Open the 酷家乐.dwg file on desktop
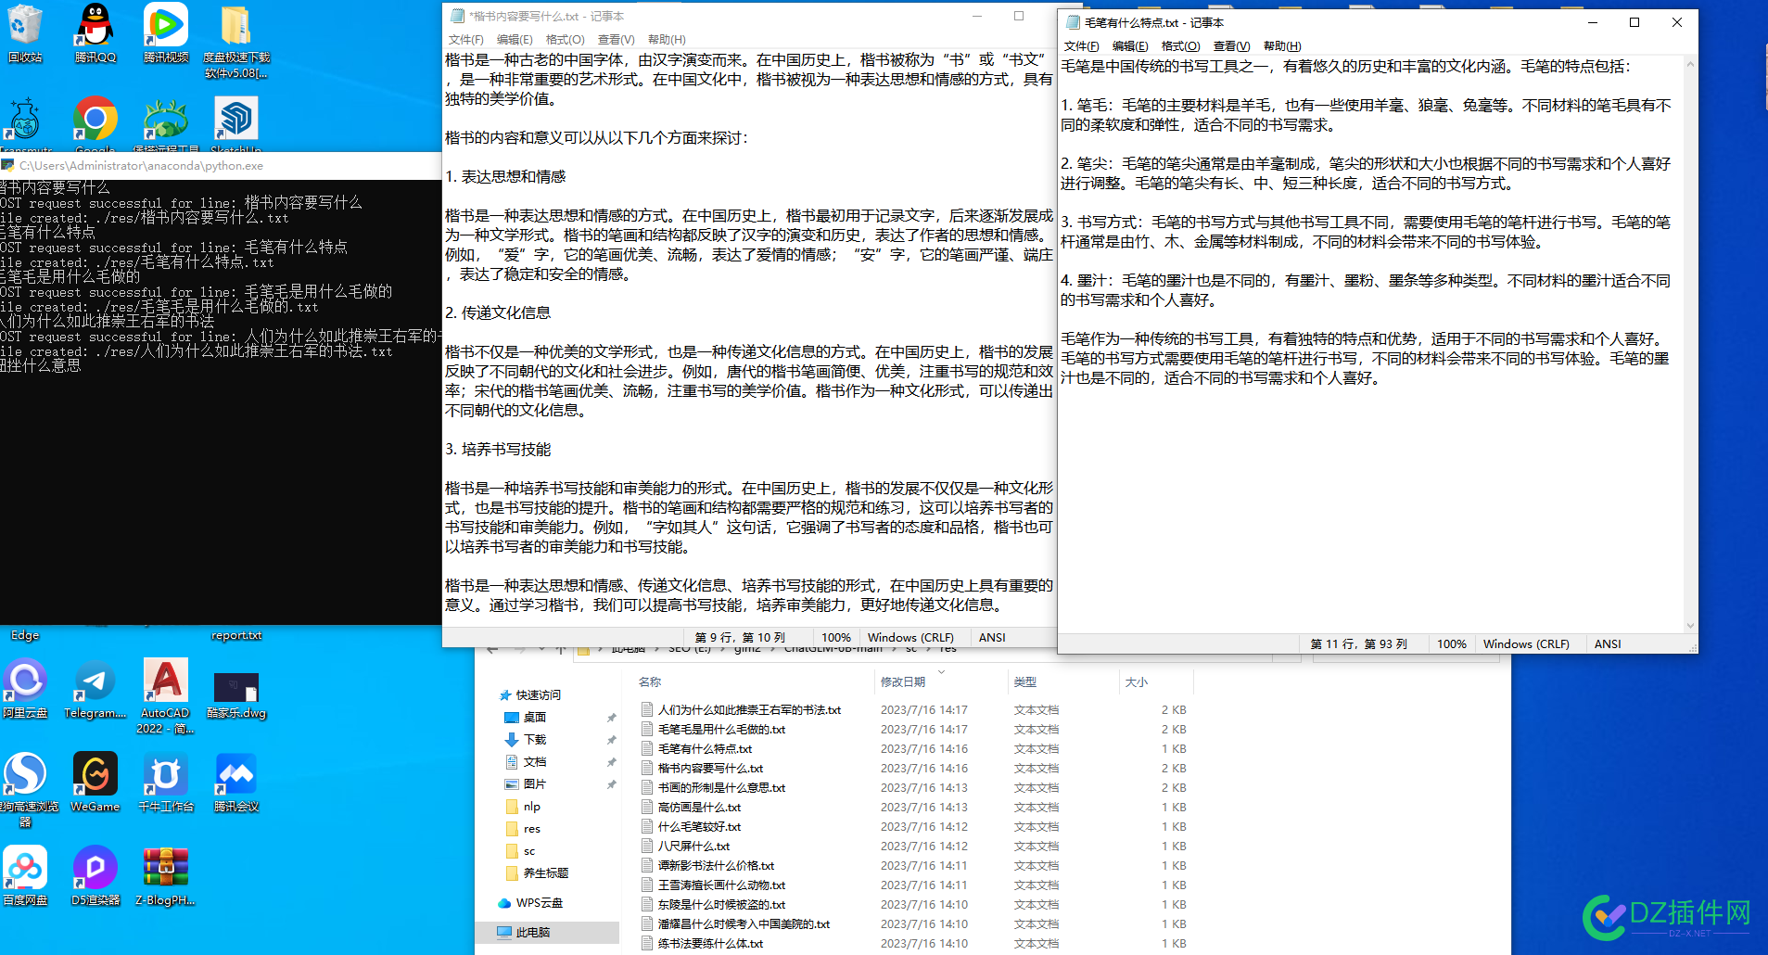Viewport: 1768px width, 955px height. (236, 695)
